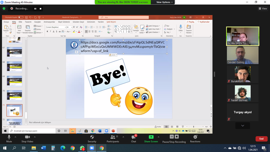Open the Reactions emoji menu
Screen dimensions: 270x152
point(195,139)
